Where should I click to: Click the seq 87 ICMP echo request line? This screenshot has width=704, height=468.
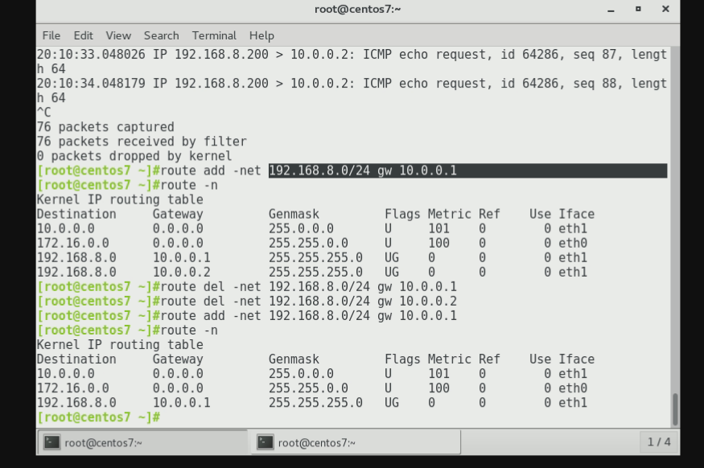coord(352,61)
